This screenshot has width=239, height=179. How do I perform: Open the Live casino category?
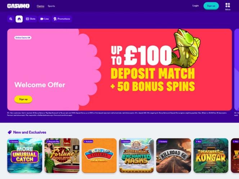point(44,19)
